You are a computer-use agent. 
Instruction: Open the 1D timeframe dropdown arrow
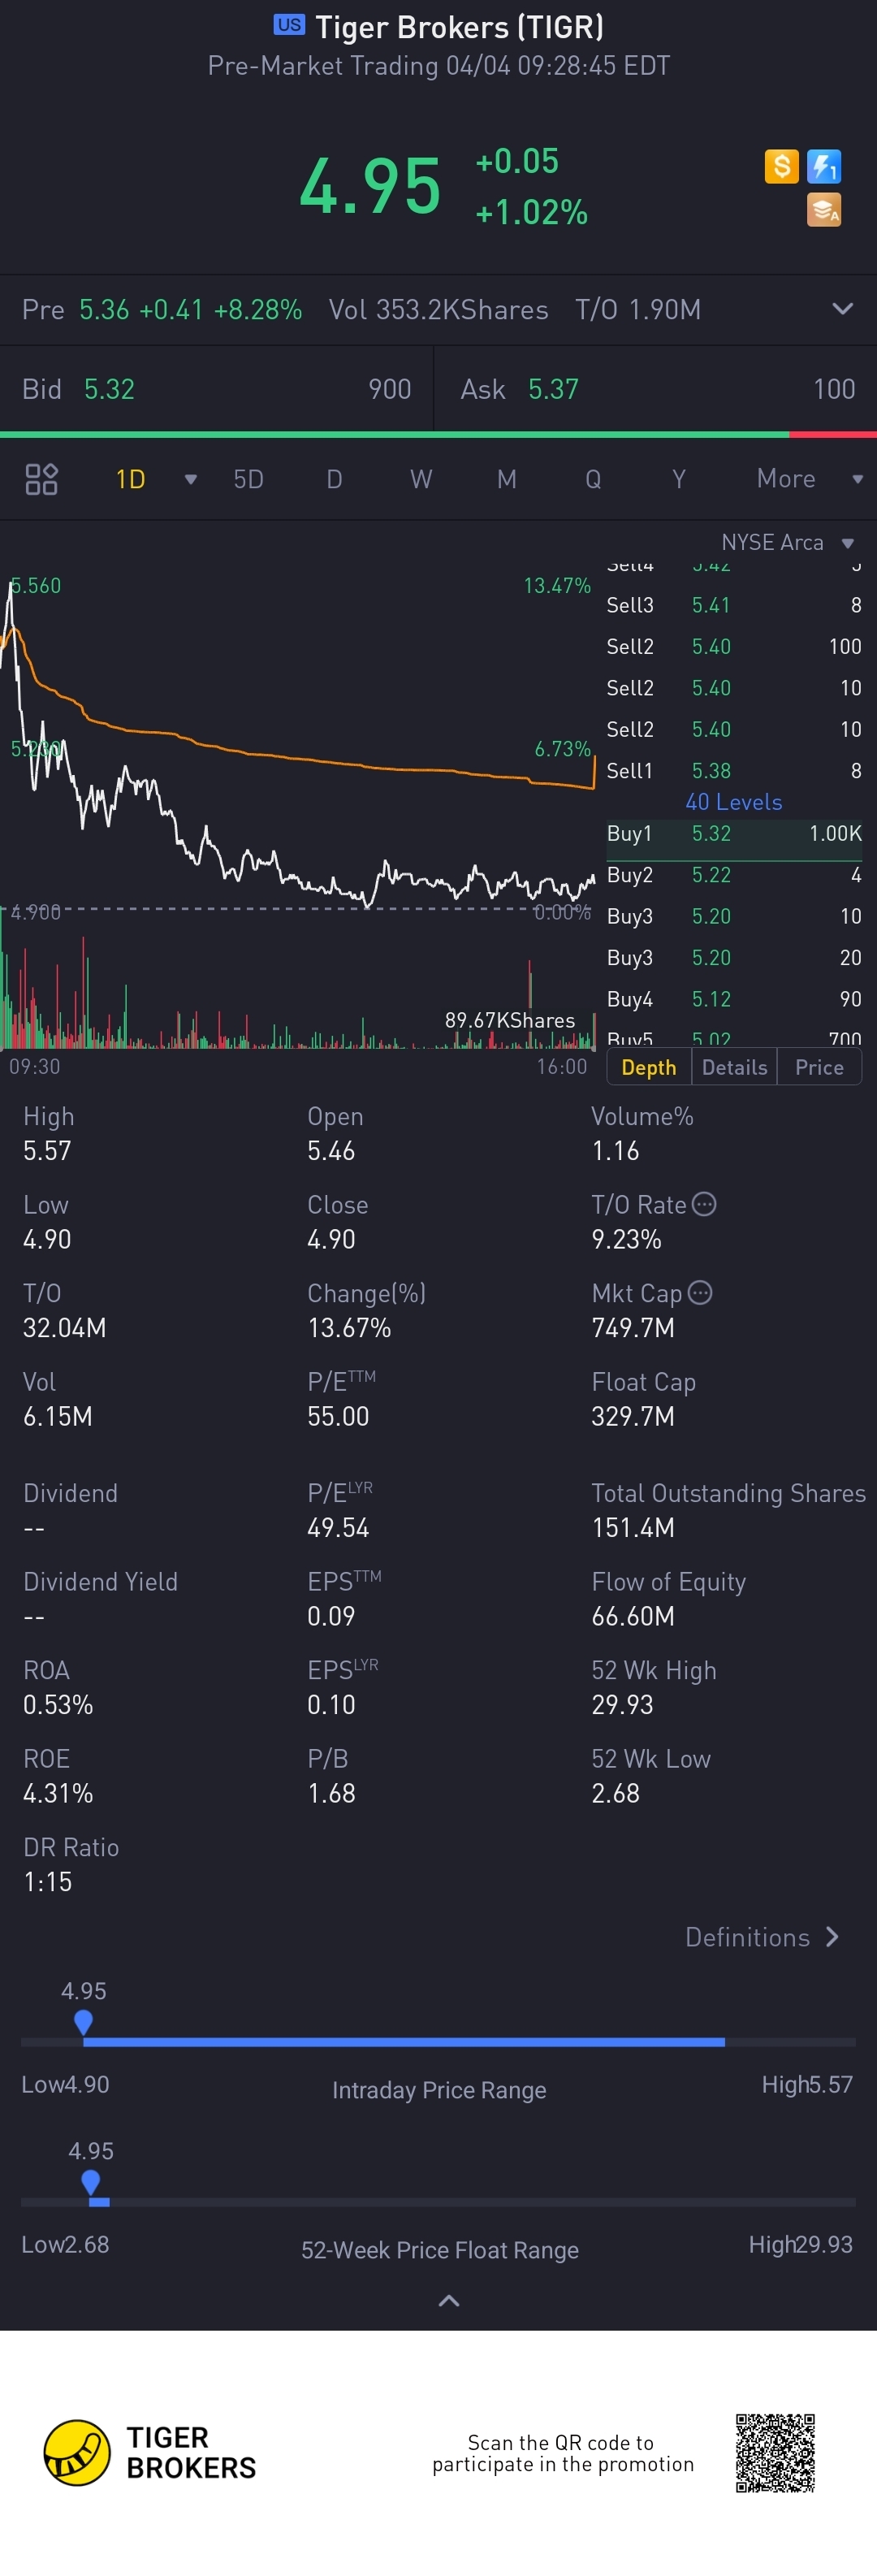190,479
